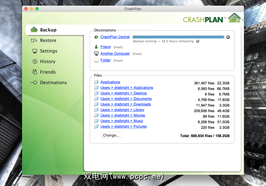266x186 pixels.
Task: Click the '209,606 files' count
Action: pyautogui.click(x=204, y=111)
